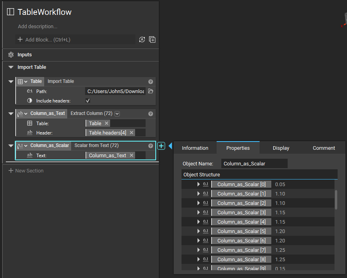347x278 pixels.
Task: Click Add description text field
Action: point(37,26)
